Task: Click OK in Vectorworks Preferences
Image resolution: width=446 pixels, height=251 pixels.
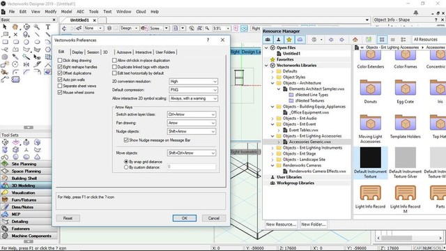Action: (184, 218)
